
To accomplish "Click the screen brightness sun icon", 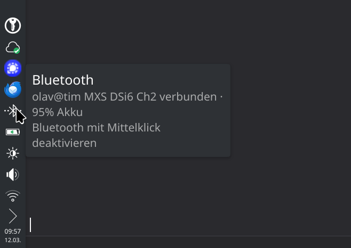I will pyautogui.click(x=13, y=153).
